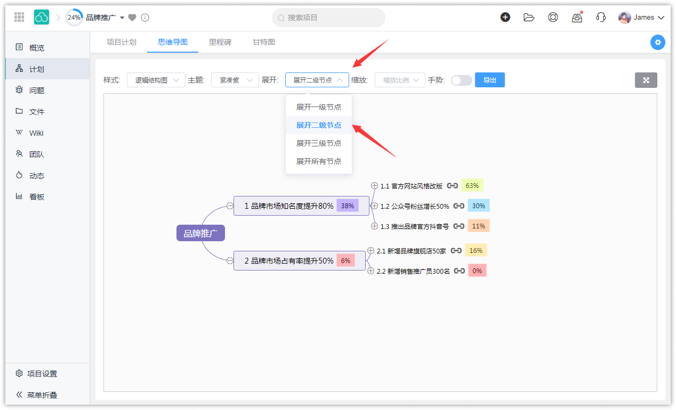Open the notification inbox icon
The image size is (676, 410).
pos(577,18)
